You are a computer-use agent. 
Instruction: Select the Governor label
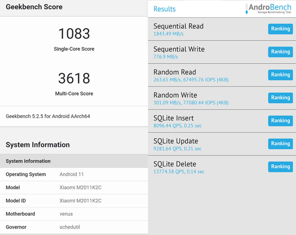pyautogui.click(x=16, y=227)
